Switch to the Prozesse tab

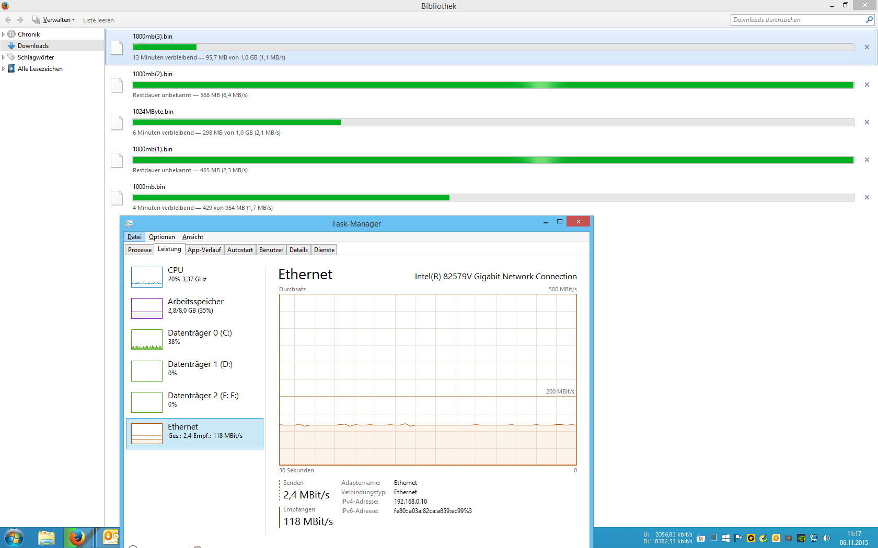click(x=140, y=250)
